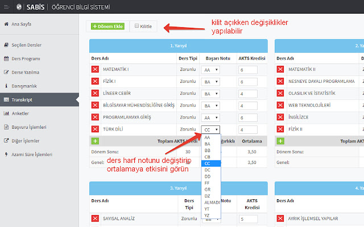Open LİNEER CEBİR grade dropdown

point(210,94)
